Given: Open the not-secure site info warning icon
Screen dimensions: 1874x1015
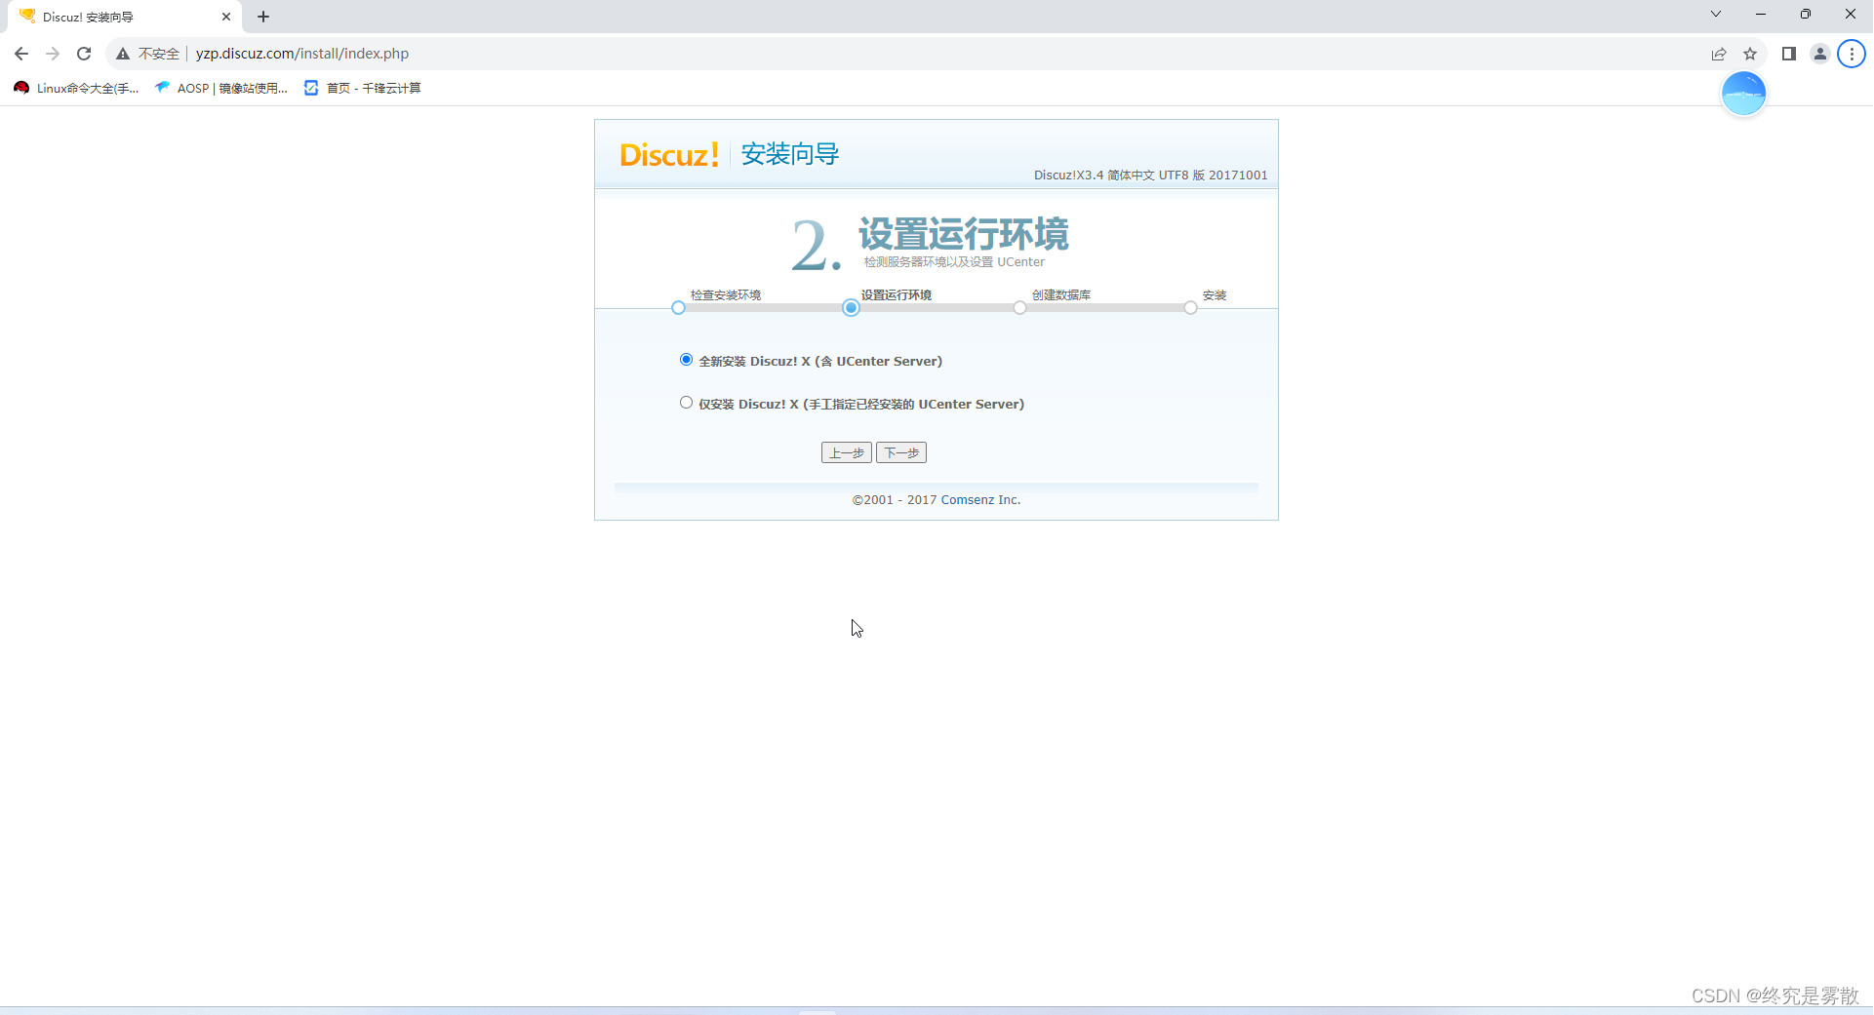Looking at the screenshot, I should tap(123, 54).
